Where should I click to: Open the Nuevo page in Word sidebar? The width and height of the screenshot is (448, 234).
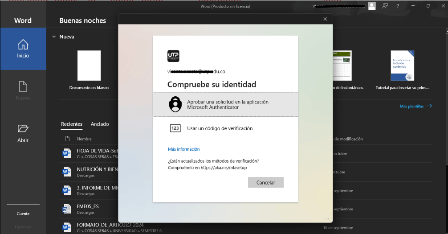click(23, 90)
